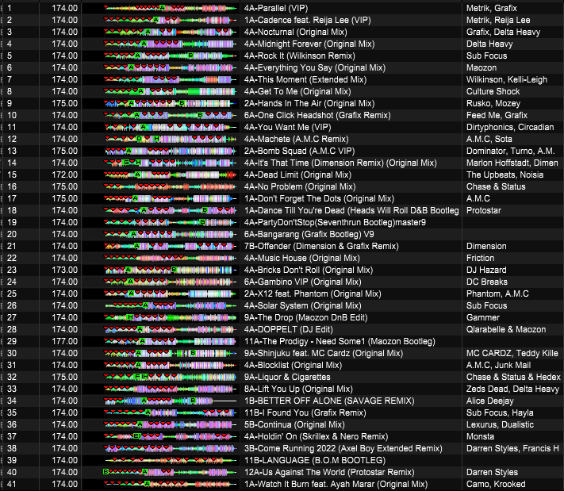Select '4A-Music House (Original Mix)' title
The image size is (564, 491).
tap(301, 258)
